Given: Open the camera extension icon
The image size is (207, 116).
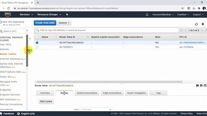Looking at the screenshot, I should tap(194, 8).
